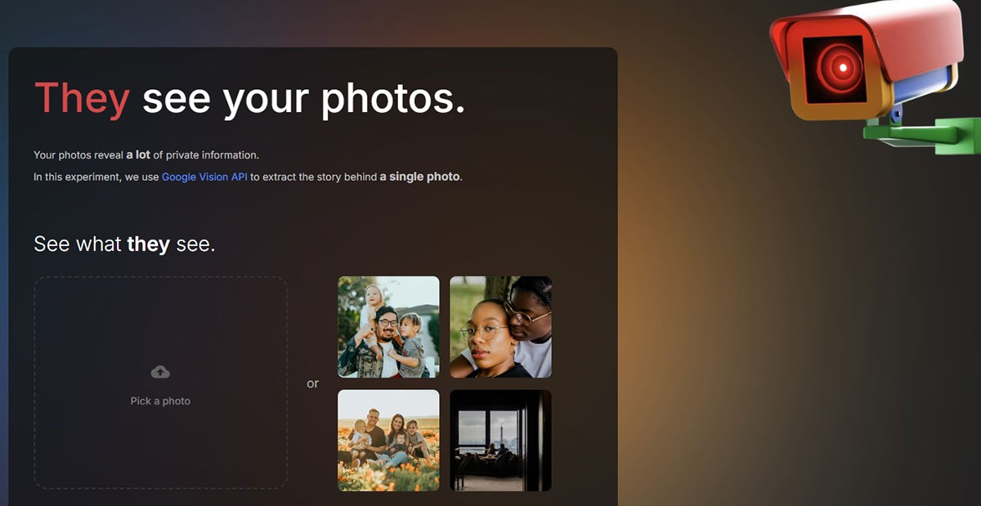Click the 'They see your photos.' heading
981x506 pixels.
coord(249,99)
